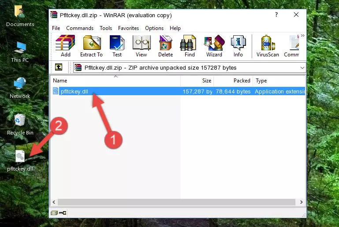Click the Delete files toolbar icon
Screen dimensions: 339x227
(x=165, y=46)
